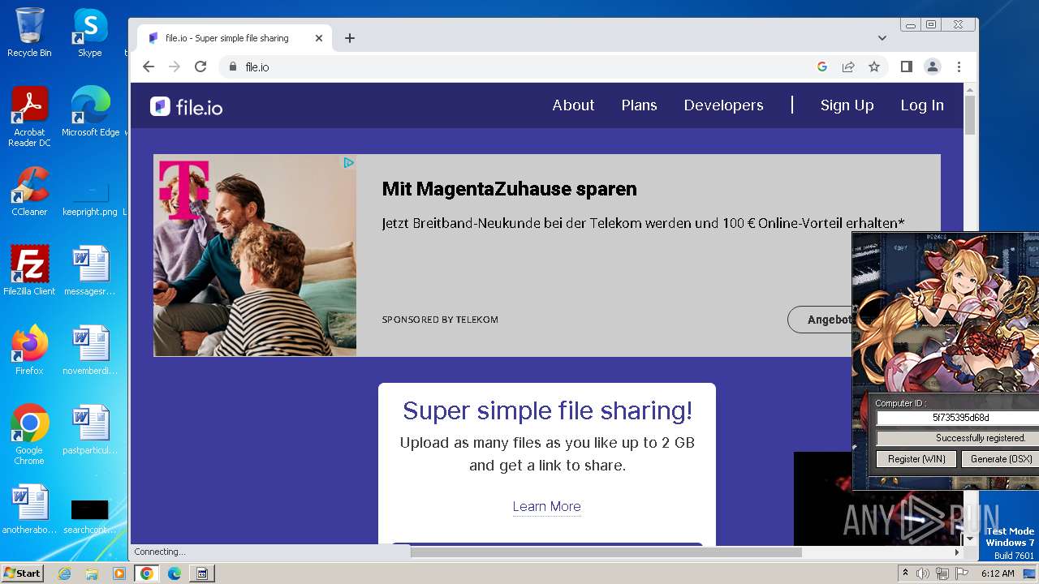Open Google Chrome desktop shortcut
This screenshot has width=1039, height=584.
(x=29, y=434)
